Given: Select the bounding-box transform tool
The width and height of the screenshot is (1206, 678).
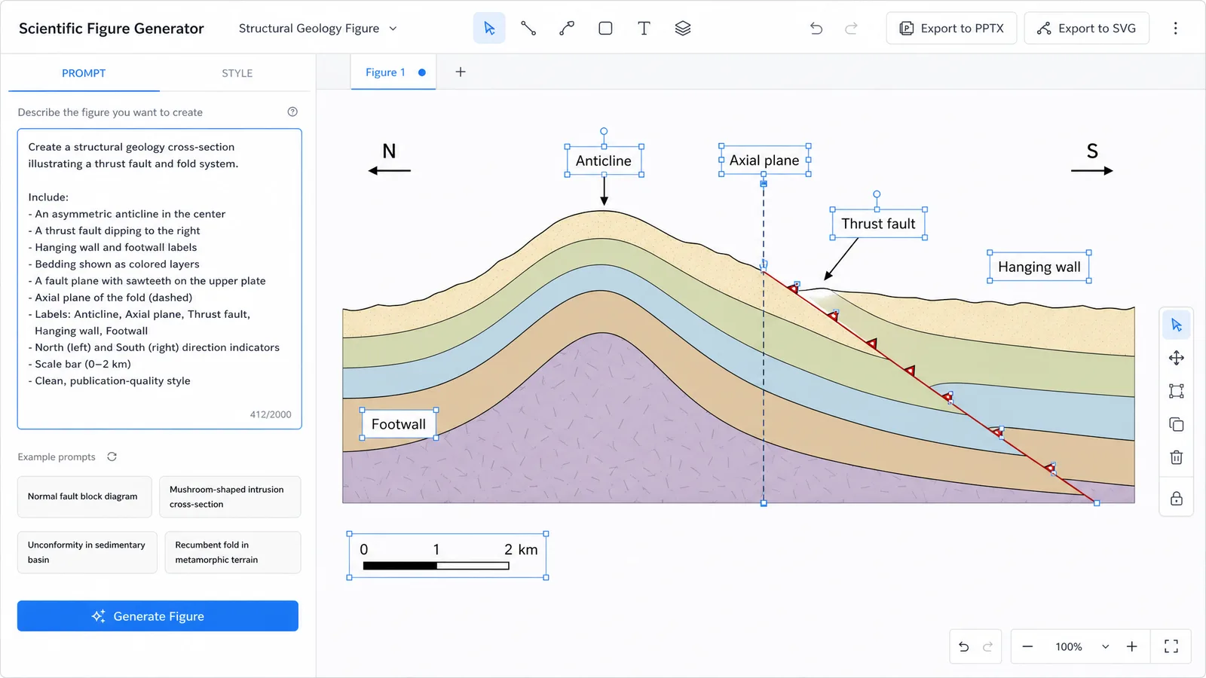Looking at the screenshot, I should [x=1177, y=391].
